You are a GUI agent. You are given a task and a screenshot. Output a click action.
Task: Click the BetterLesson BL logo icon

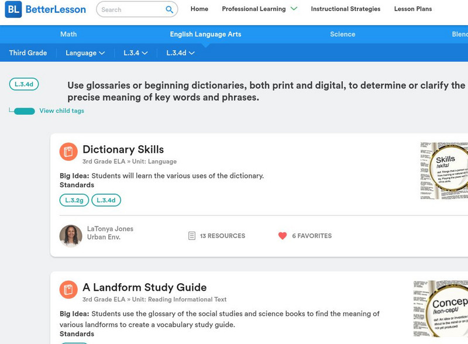tap(13, 9)
